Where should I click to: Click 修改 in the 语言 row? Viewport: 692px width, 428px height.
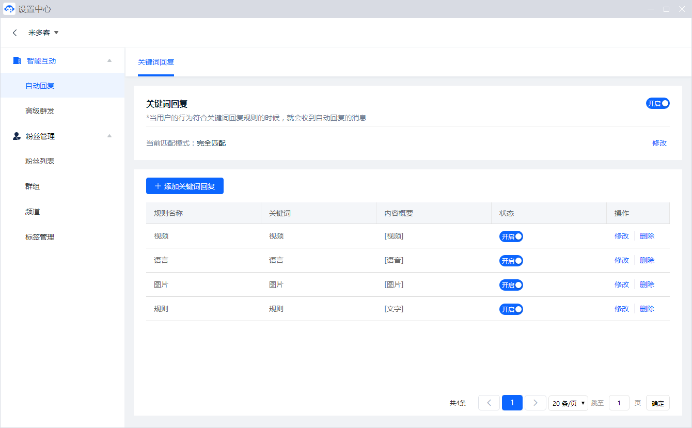pyautogui.click(x=622, y=260)
